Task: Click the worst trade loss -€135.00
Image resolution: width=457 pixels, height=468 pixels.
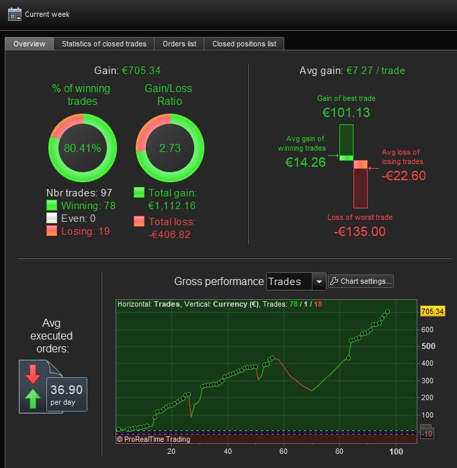Action: pos(360,231)
